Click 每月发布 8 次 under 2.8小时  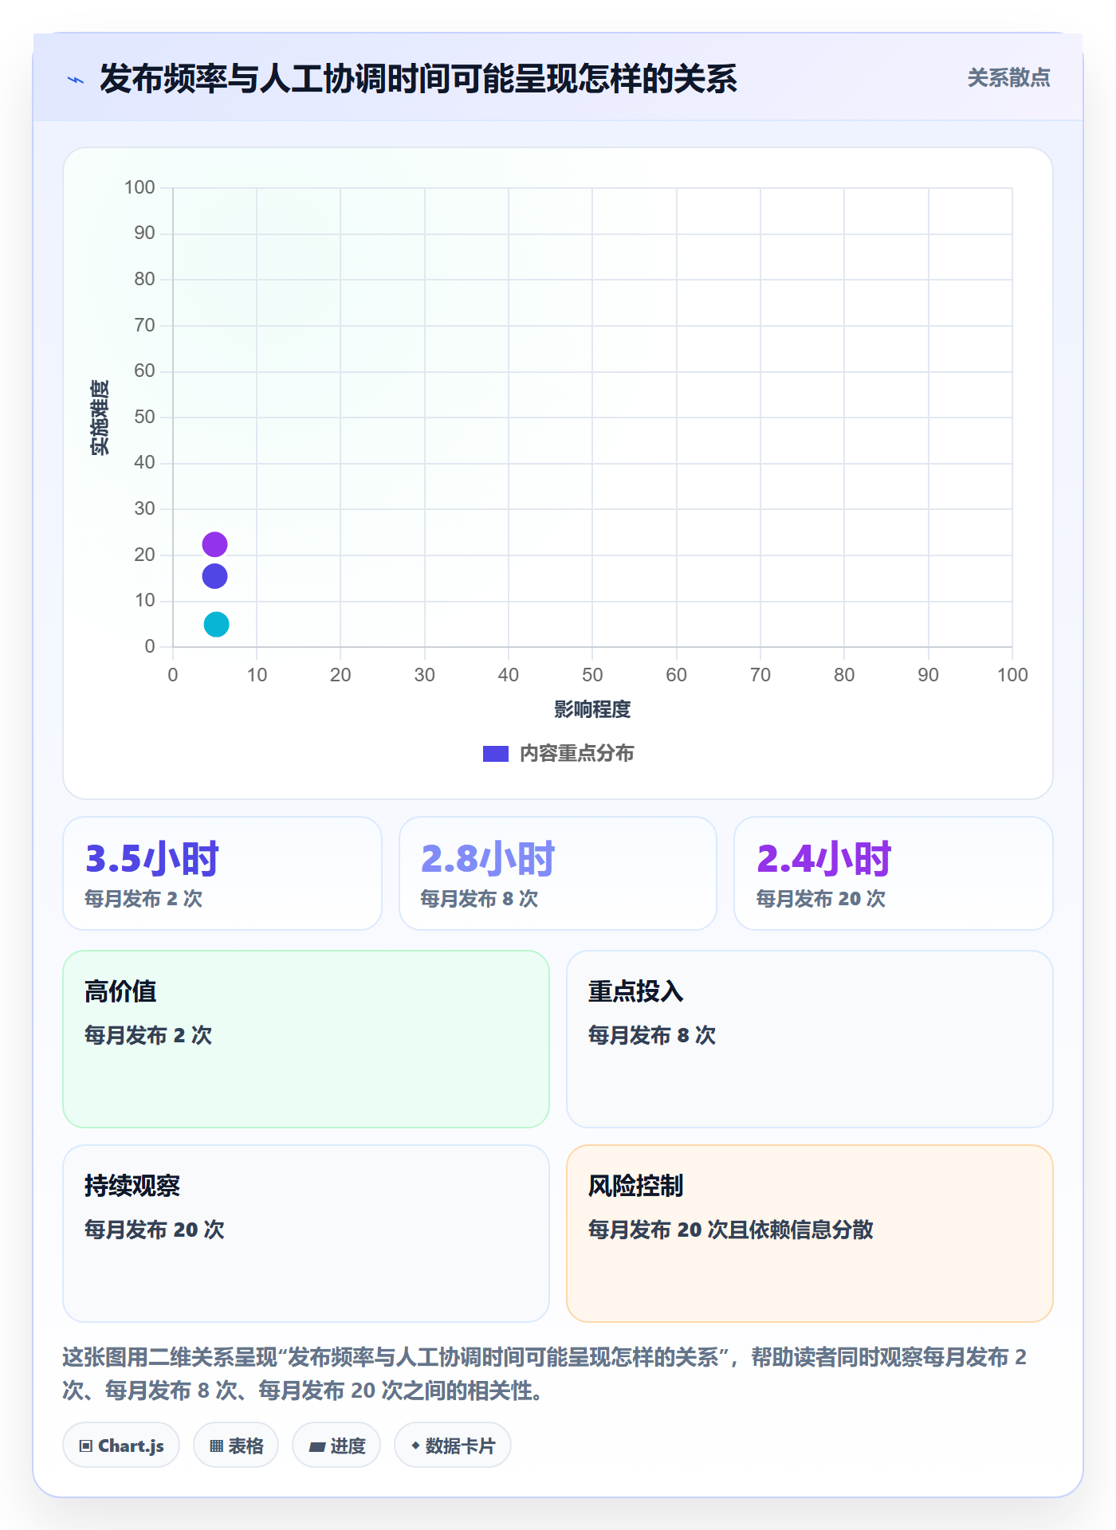[479, 899]
